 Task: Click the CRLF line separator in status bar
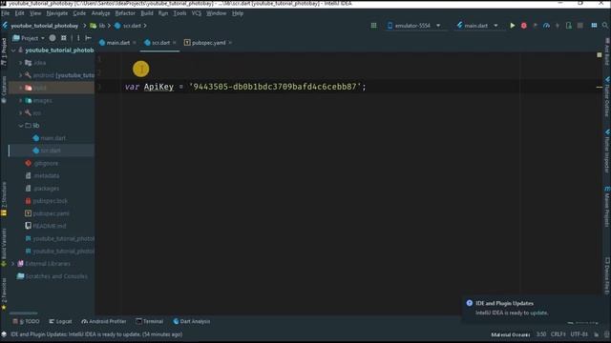558,334
